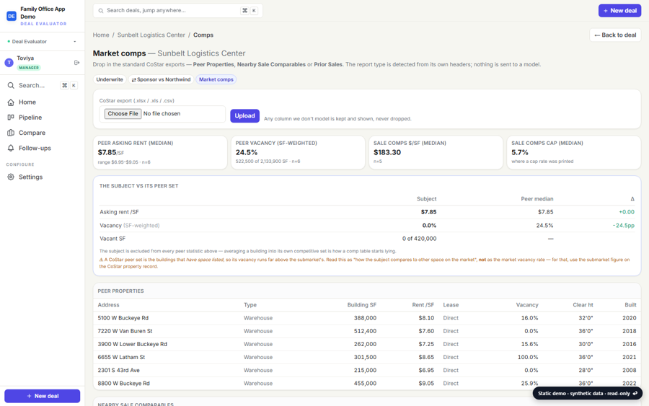
Task: Click the Home house icon
Action: [x=11, y=102]
